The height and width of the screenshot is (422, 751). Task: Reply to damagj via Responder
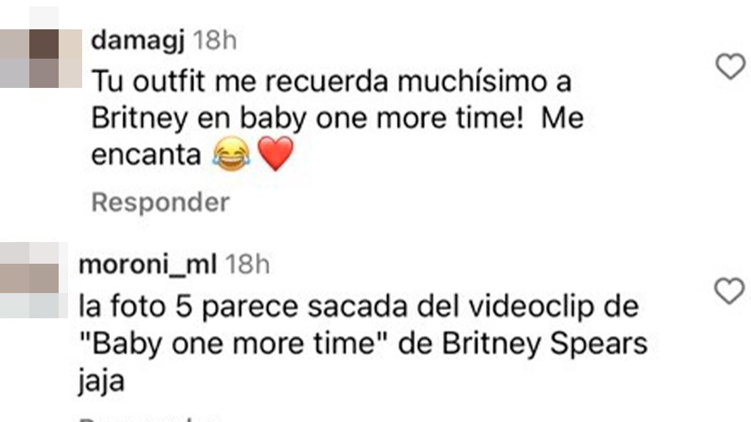pyautogui.click(x=160, y=202)
